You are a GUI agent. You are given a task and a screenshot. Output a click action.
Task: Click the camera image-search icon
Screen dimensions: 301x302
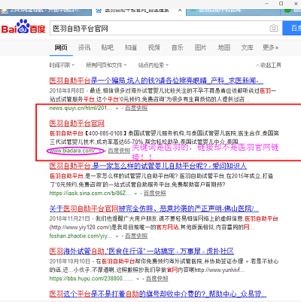coord(273,28)
